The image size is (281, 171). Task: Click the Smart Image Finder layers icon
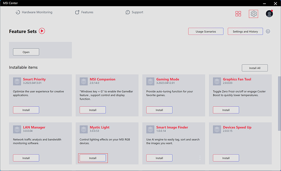point(150,129)
